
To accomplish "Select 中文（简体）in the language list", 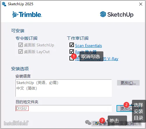I will 27,88.
